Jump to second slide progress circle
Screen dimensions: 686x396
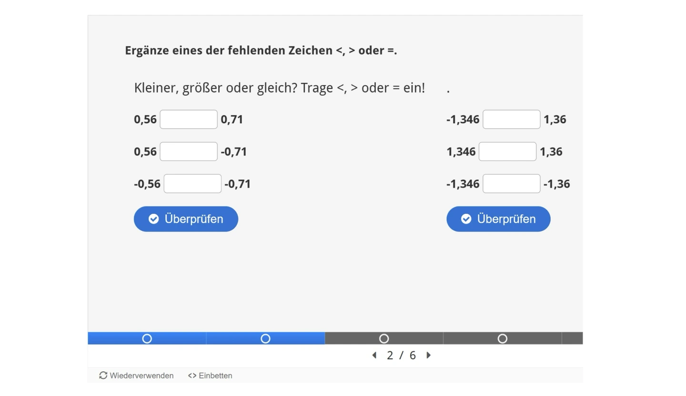click(265, 338)
